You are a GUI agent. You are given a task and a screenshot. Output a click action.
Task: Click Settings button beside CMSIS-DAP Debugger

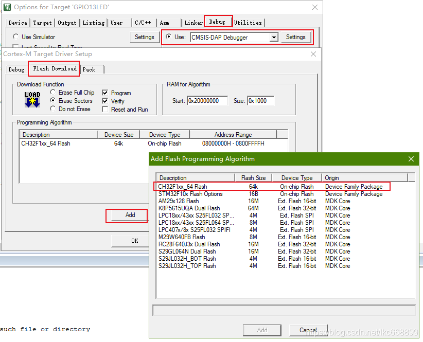(x=296, y=37)
